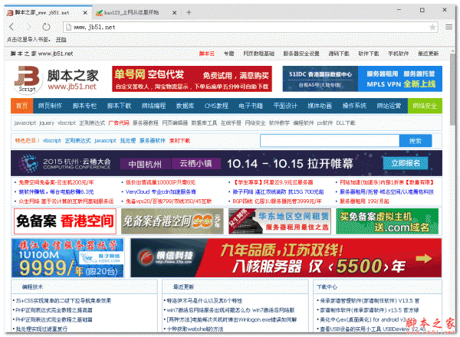The width and height of the screenshot is (460, 337).
Task: Open 数据库工具 sub navigation link
Action: (x=204, y=123)
